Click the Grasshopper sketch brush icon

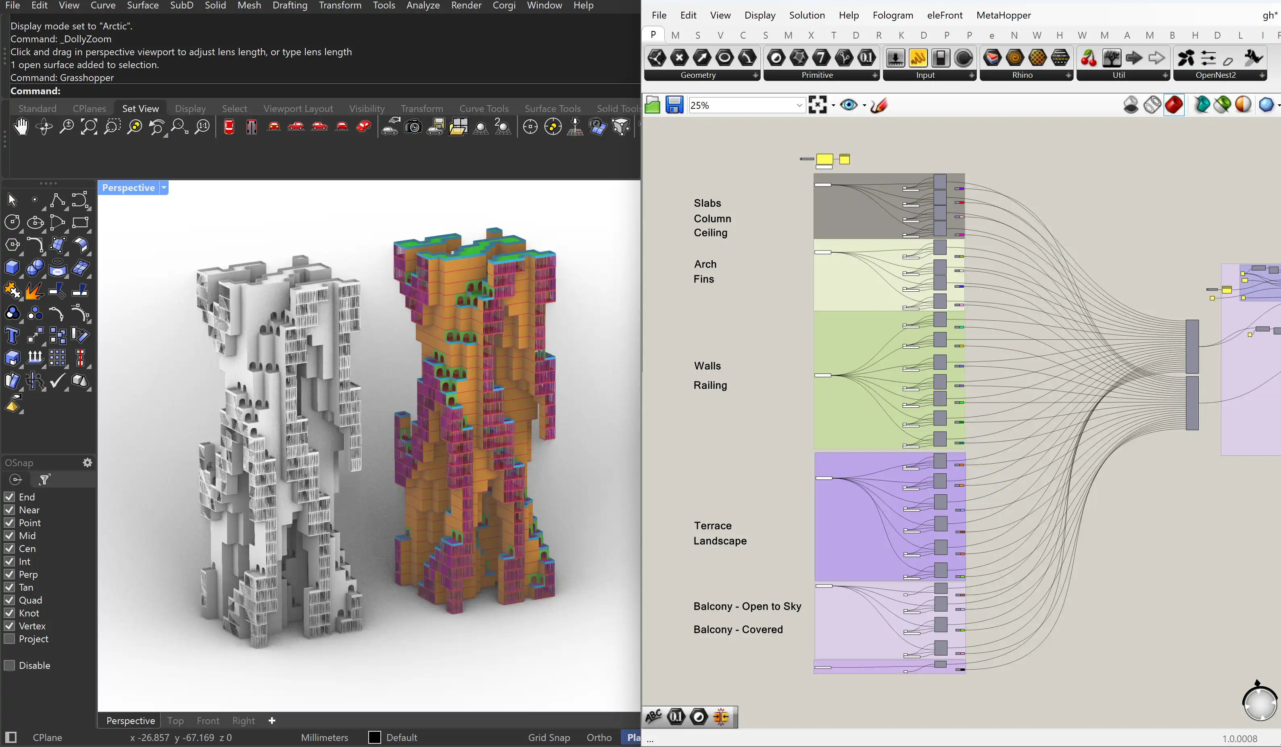click(879, 105)
